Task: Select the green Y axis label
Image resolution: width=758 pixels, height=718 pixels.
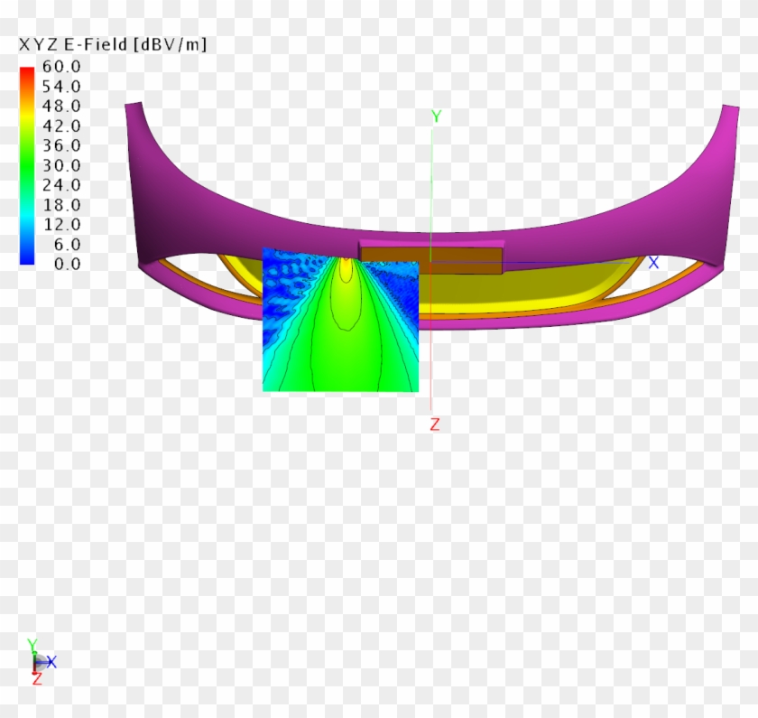Action: [x=437, y=115]
